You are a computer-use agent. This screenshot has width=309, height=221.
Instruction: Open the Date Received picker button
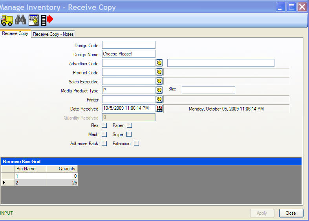pos(159,108)
